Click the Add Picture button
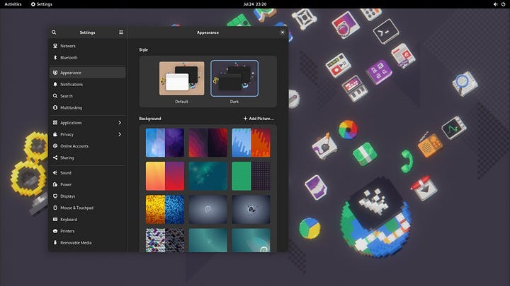Viewport: 510px width, 286px height. [259, 119]
